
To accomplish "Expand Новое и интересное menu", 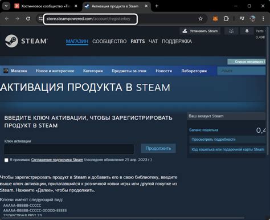I will tap(55, 71).
